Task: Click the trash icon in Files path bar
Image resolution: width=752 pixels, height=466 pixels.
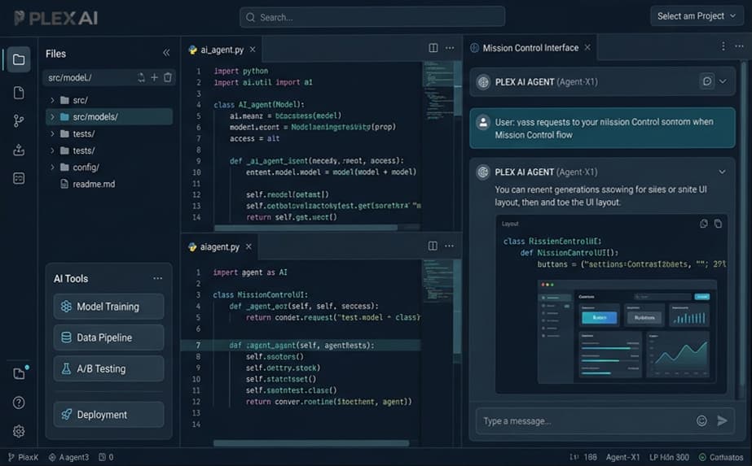Action: pos(168,77)
